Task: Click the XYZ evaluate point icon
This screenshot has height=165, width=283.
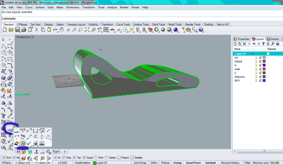Action: [23, 130]
